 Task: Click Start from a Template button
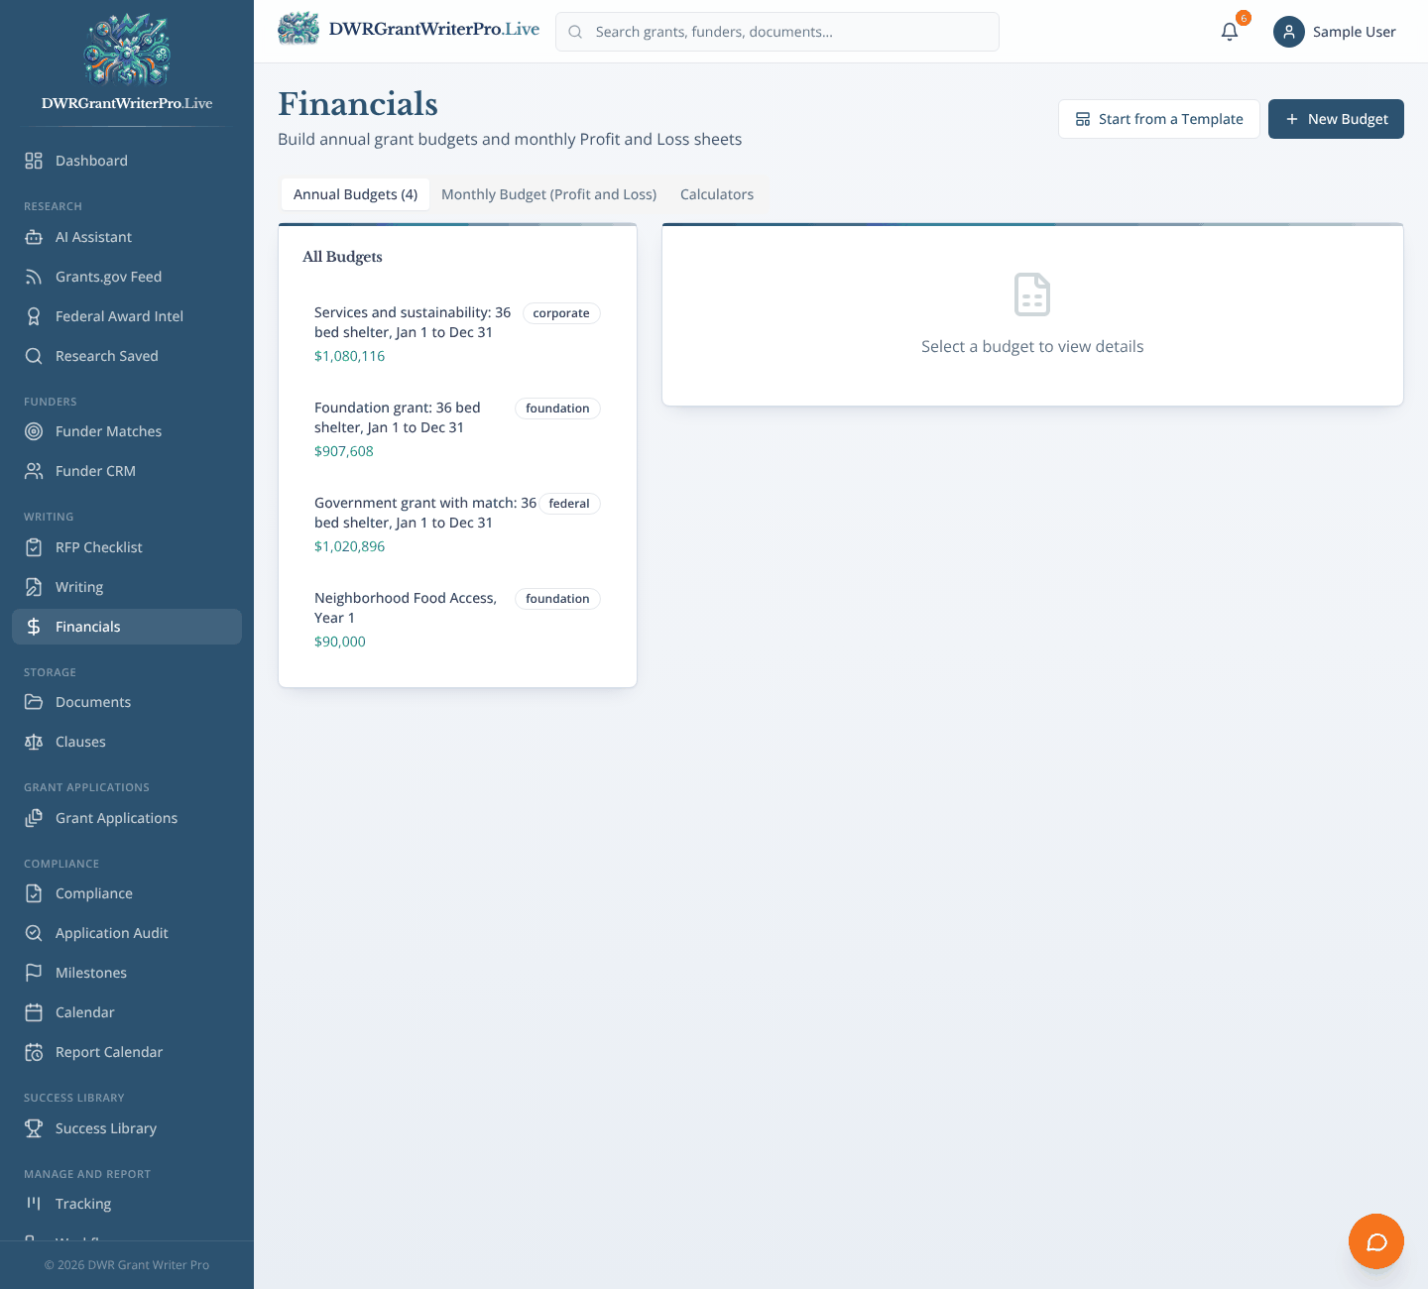point(1159,119)
